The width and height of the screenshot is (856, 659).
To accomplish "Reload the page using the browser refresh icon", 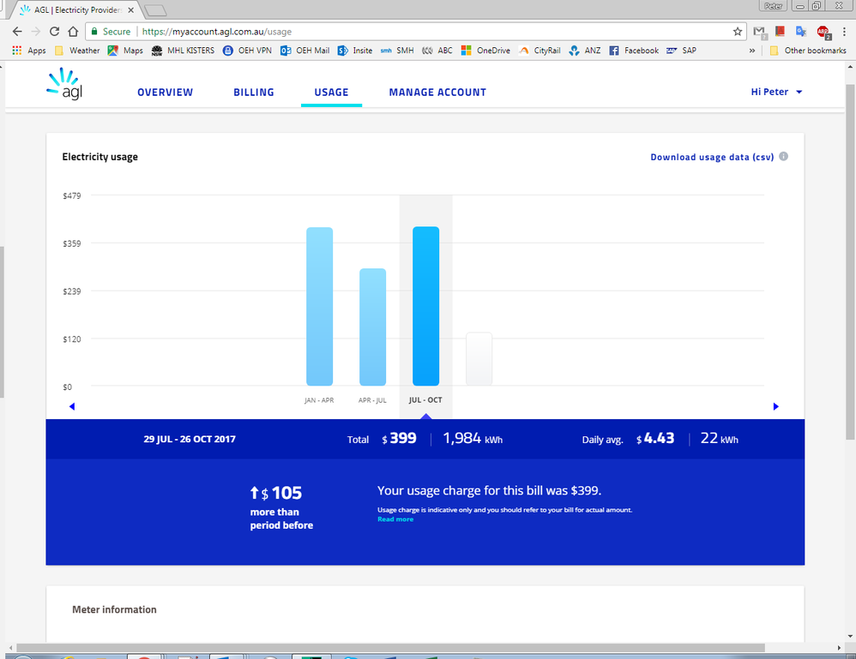I will pos(55,32).
